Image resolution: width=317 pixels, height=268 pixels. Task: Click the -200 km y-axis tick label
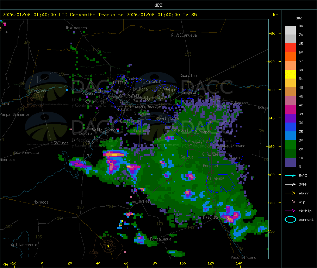(270, 203)
